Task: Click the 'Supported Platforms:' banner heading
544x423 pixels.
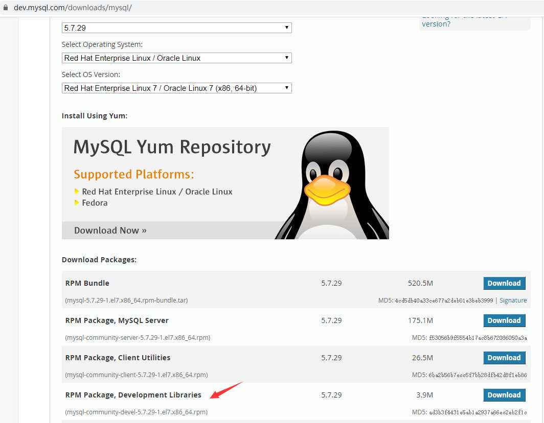Action: (x=134, y=174)
